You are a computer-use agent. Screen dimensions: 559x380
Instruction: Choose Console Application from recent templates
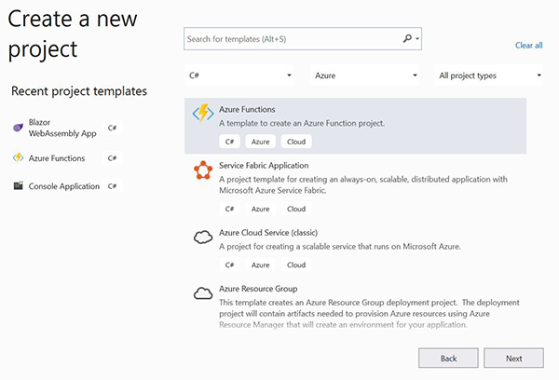(64, 186)
